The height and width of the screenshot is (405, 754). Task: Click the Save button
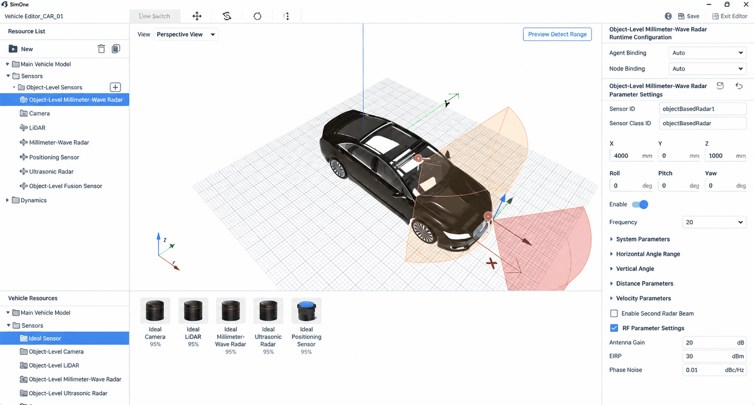pyautogui.click(x=689, y=16)
